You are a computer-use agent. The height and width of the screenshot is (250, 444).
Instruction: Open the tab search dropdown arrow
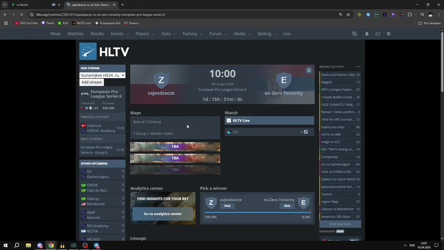pos(5,5)
